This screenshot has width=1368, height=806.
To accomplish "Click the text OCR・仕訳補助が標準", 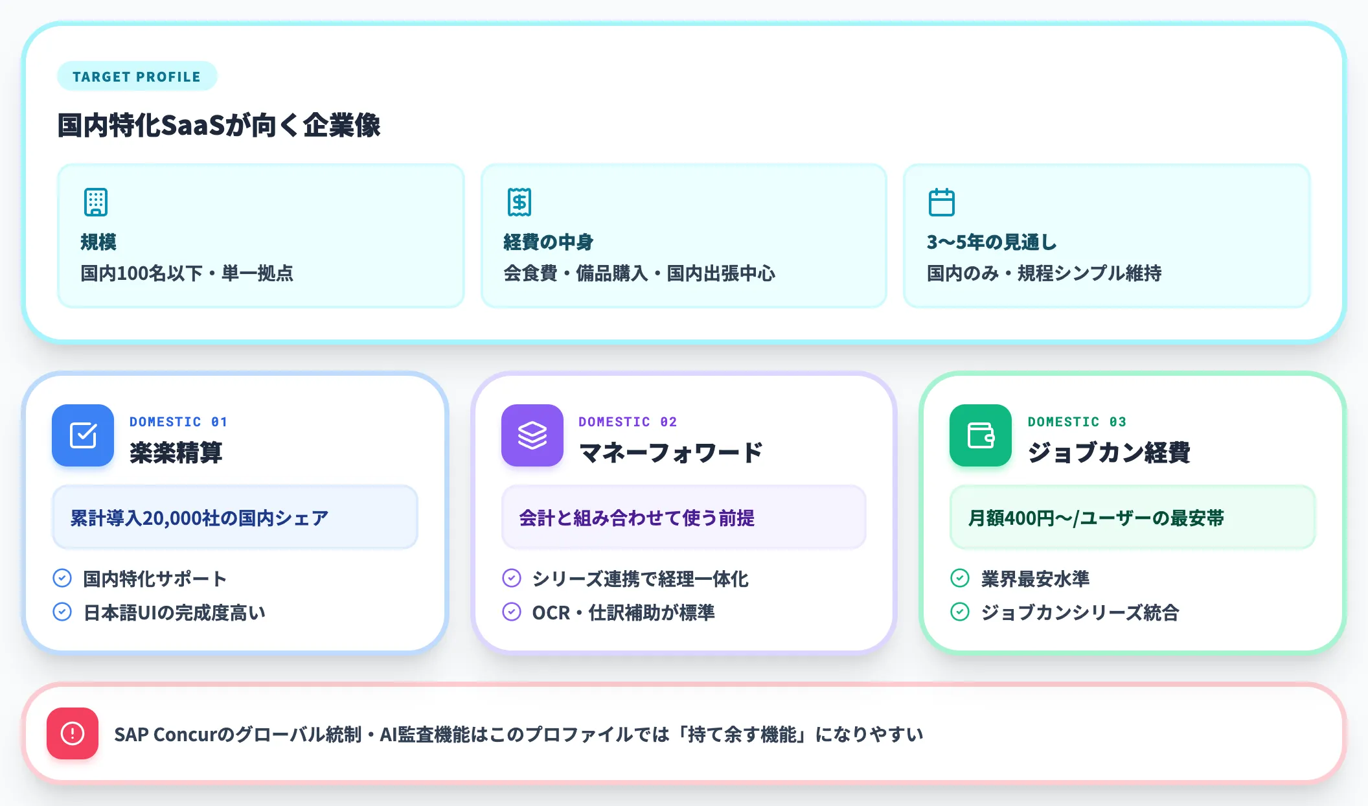I will [623, 612].
